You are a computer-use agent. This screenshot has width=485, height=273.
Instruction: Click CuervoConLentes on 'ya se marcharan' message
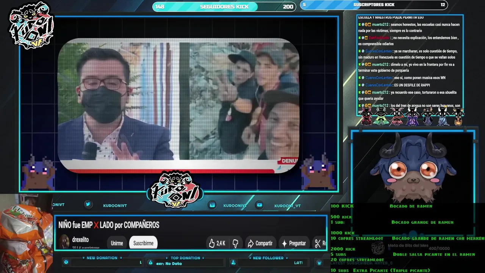[379, 51]
